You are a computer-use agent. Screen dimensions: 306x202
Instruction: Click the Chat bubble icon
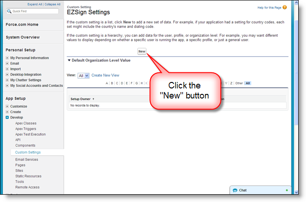[235, 190]
